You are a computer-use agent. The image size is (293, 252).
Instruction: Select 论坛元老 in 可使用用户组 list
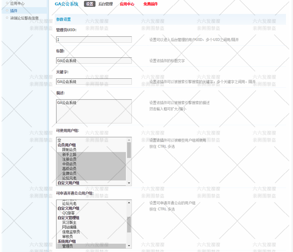tap(92, 178)
